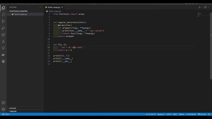Open the Accounts icon in activity bar
Viewport: 212px width, 119px height.
pos(3,103)
